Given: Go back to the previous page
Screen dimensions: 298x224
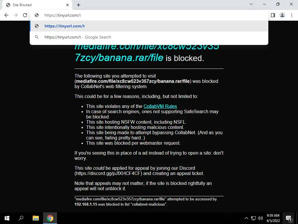Looking at the screenshot, I should pos(6,15).
